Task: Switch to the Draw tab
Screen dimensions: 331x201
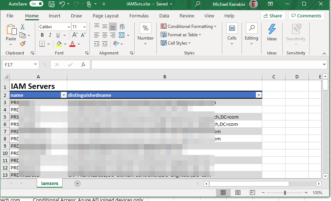Action: click(x=76, y=16)
